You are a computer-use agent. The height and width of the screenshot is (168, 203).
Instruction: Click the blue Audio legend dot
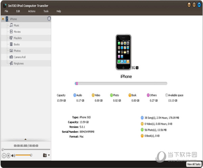click(x=75, y=95)
